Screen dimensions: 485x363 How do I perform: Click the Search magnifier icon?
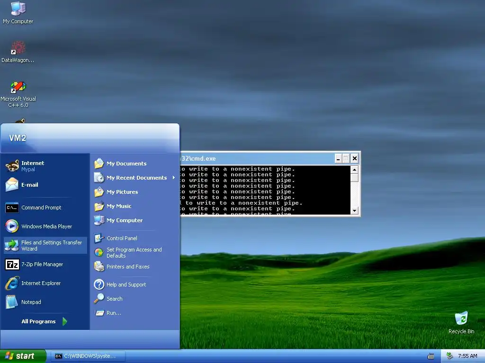click(x=99, y=299)
